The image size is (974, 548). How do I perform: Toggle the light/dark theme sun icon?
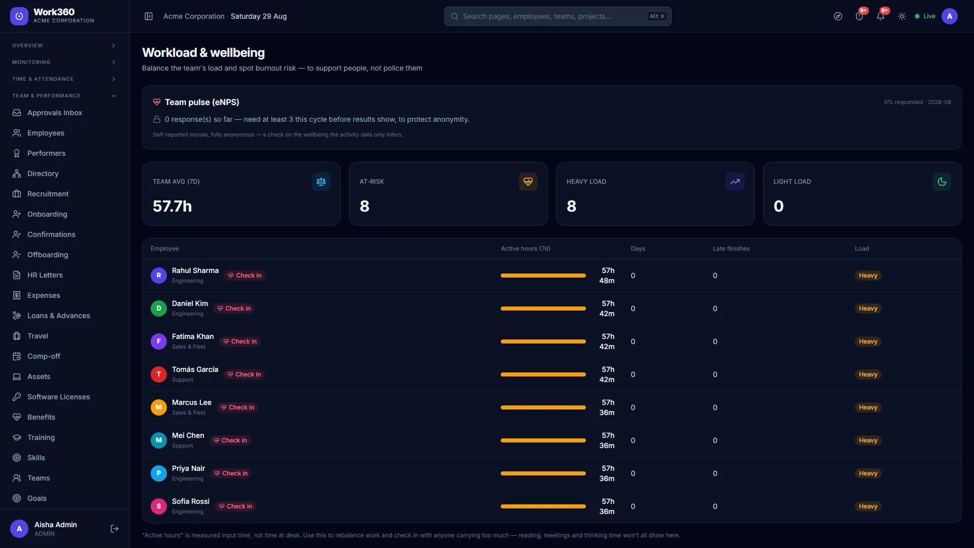tap(902, 16)
